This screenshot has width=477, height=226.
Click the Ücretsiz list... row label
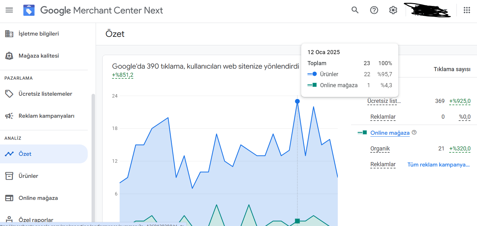click(x=384, y=101)
